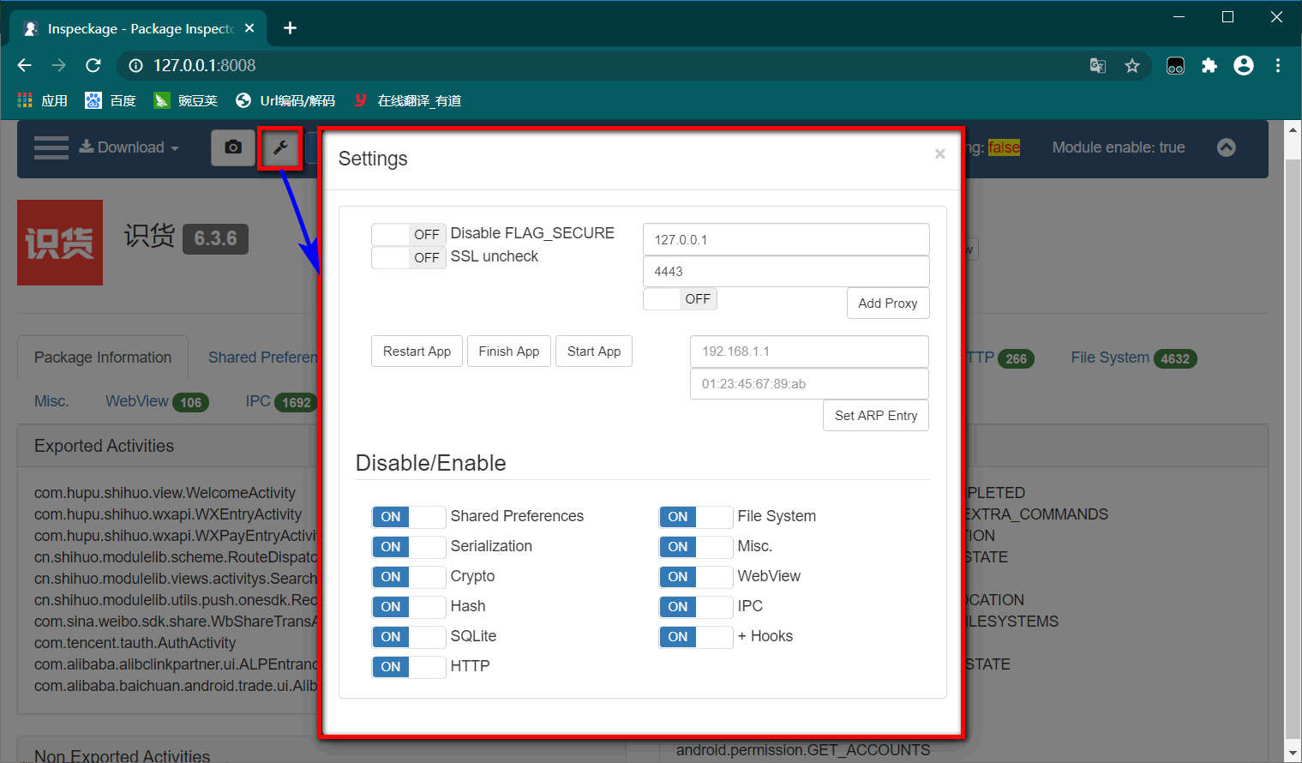Switch to the Package Information tab
Viewport: 1302px width, 763px height.
(x=103, y=357)
